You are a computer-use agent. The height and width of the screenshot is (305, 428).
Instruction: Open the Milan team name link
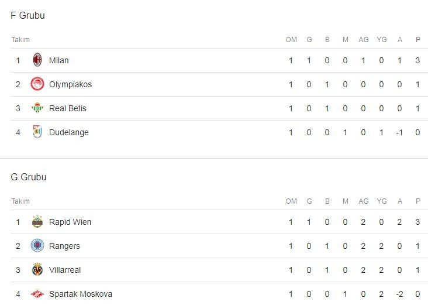click(58, 60)
